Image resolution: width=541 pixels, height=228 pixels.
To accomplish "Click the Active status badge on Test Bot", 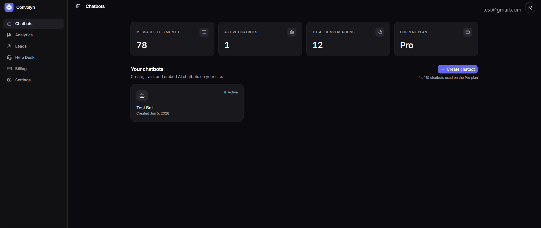I will (231, 92).
